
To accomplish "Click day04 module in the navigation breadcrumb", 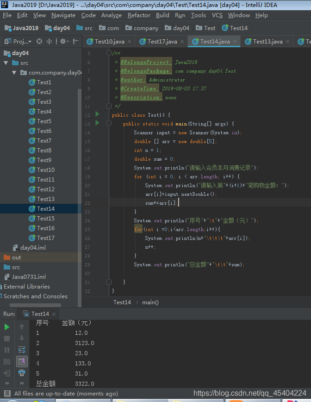I will pyautogui.click(x=57, y=28).
